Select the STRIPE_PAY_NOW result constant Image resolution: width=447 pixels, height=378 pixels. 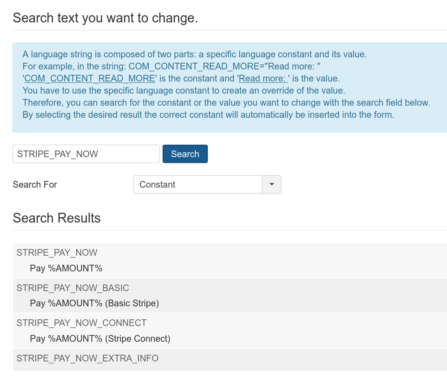click(x=57, y=253)
